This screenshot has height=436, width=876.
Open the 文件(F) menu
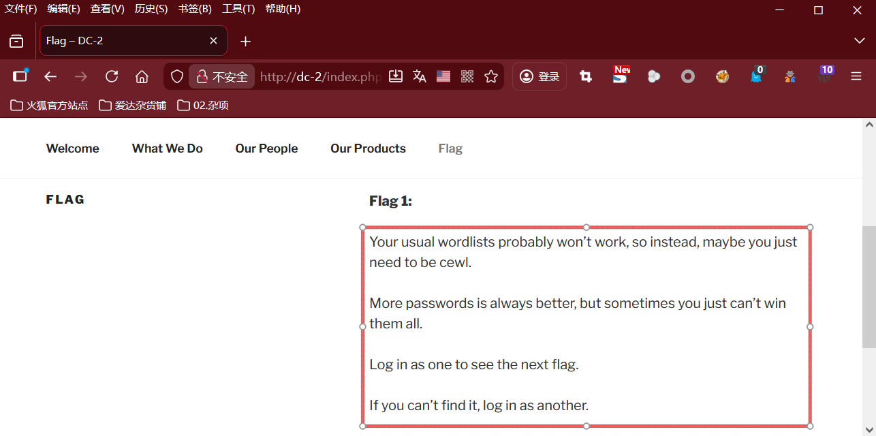[20, 9]
